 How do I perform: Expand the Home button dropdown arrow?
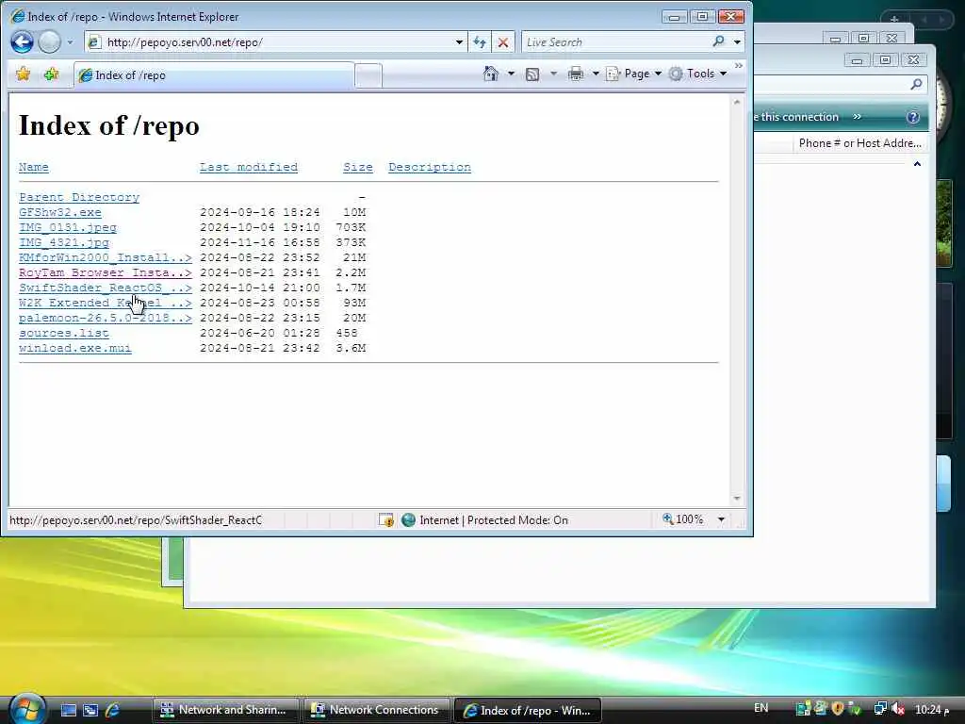pyautogui.click(x=511, y=74)
